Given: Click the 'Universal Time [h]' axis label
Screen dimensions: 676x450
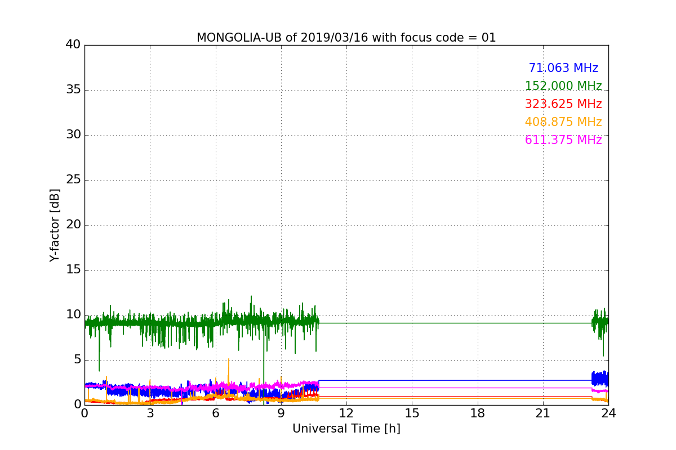Looking at the screenshot, I should (346, 429).
